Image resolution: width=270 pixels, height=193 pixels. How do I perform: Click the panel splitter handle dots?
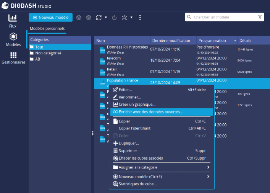coord(92,133)
